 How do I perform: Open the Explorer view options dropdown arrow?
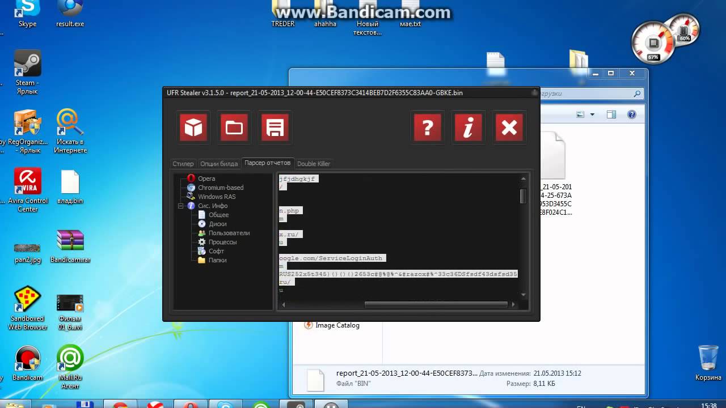(x=592, y=114)
